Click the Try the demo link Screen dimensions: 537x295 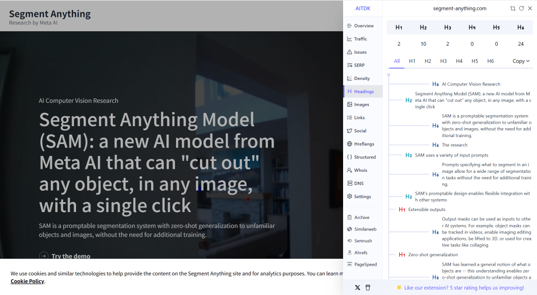[x=65, y=256]
